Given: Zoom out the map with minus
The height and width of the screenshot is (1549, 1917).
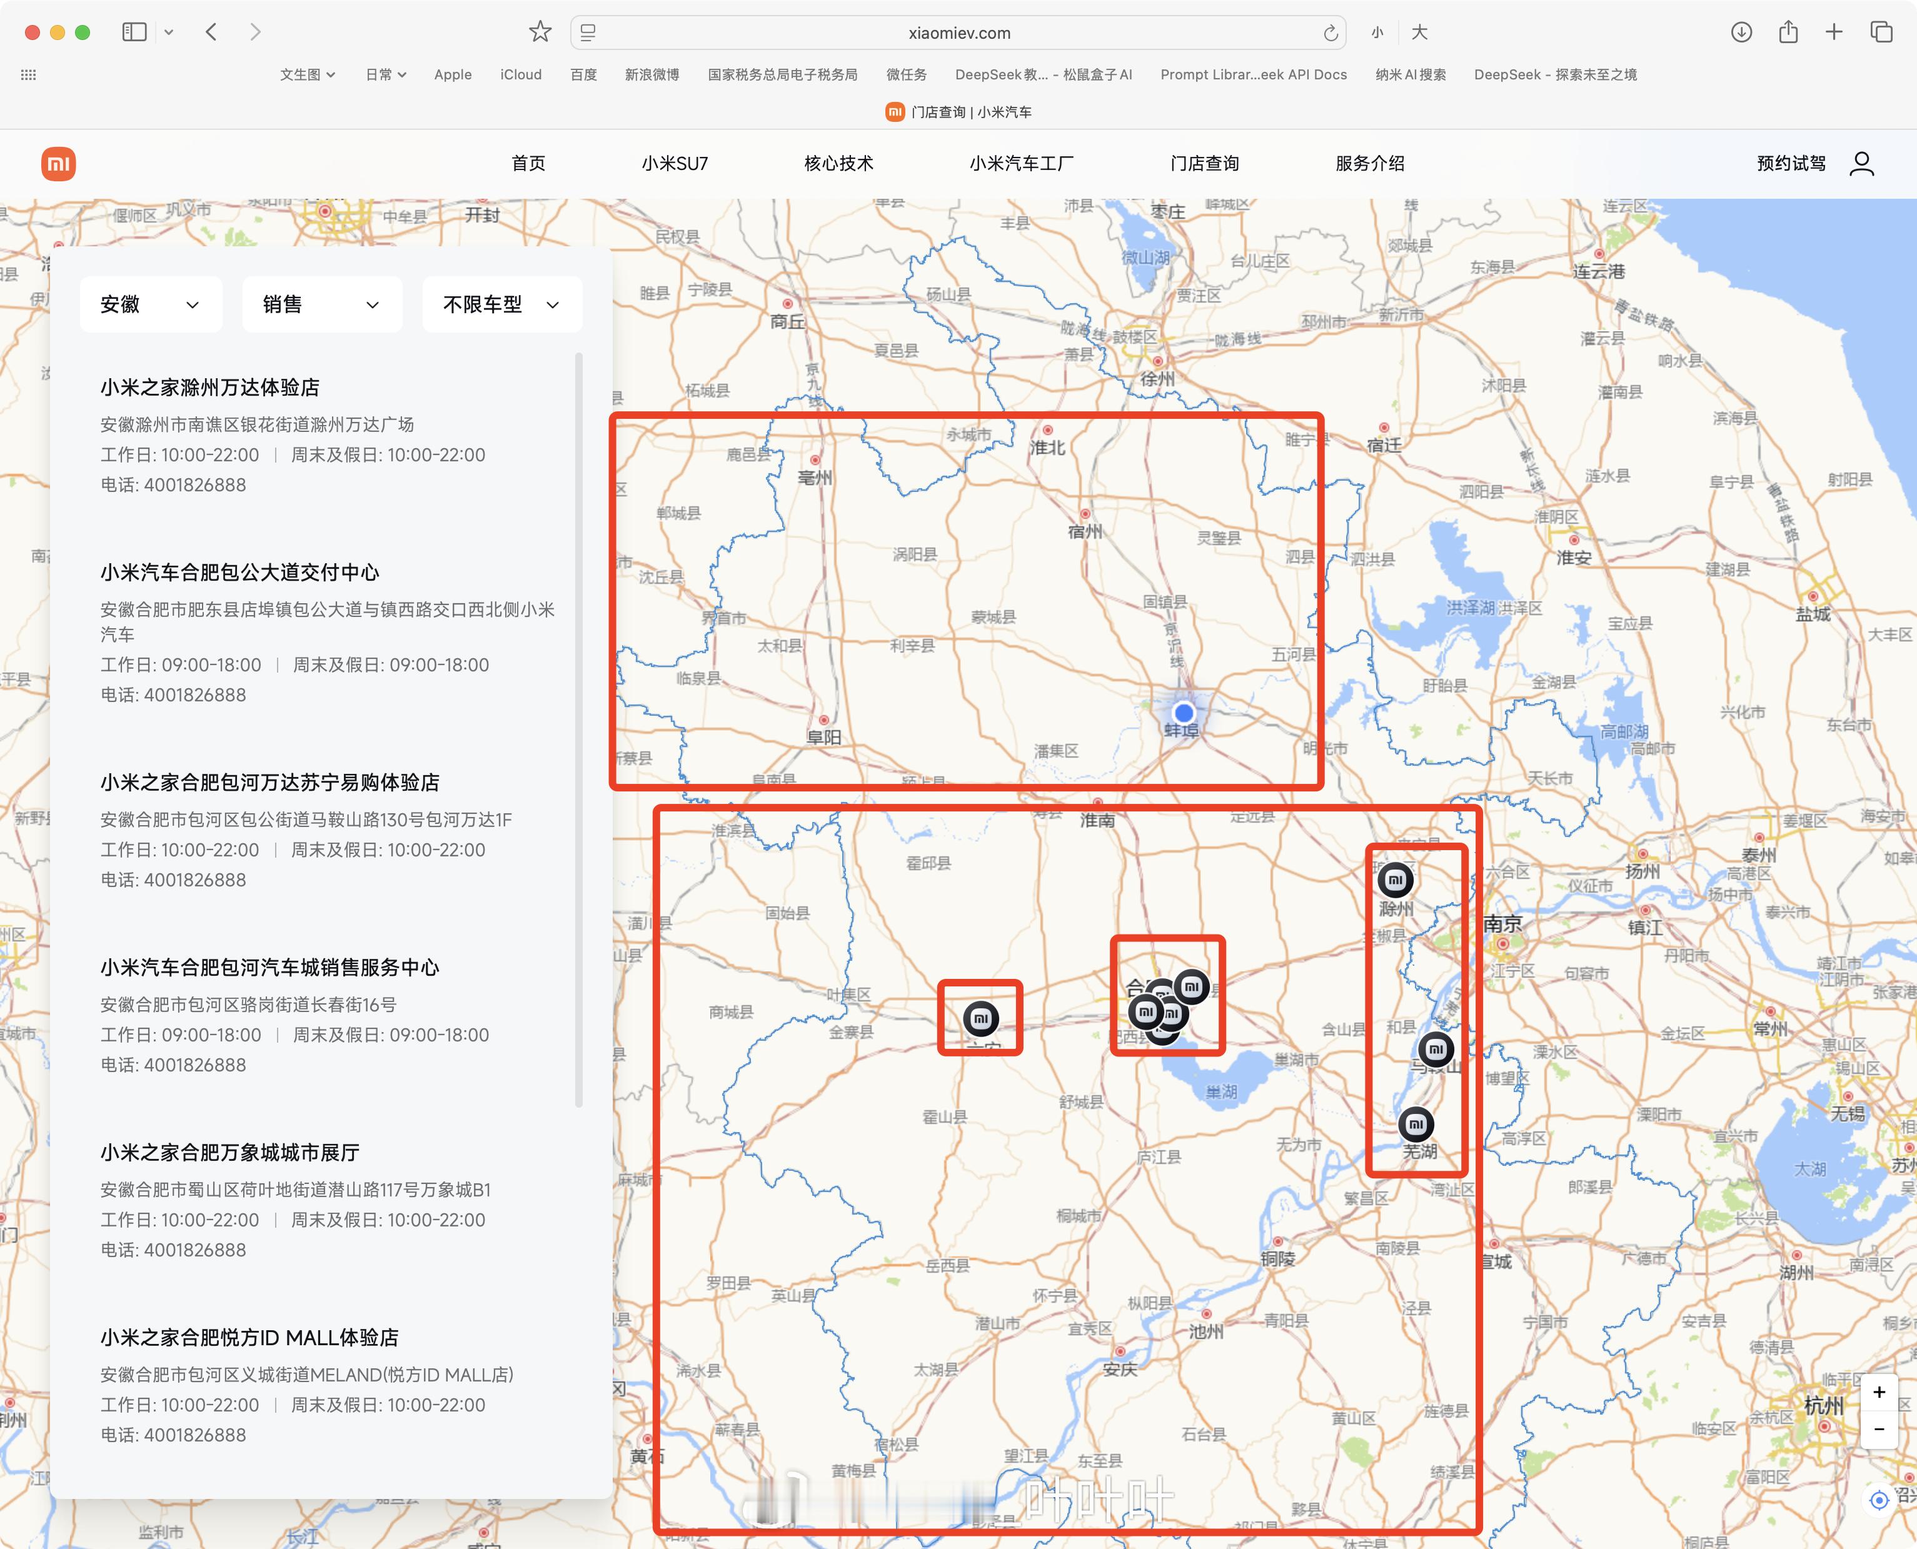Looking at the screenshot, I should (1879, 1430).
